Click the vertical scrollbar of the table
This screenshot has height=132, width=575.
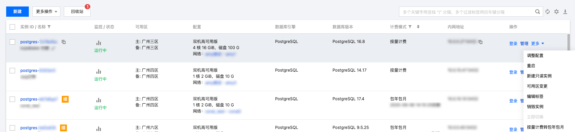click(568, 43)
